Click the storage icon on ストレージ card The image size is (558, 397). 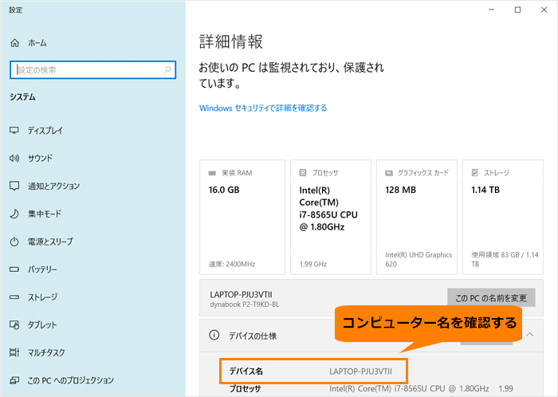coord(475,173)
